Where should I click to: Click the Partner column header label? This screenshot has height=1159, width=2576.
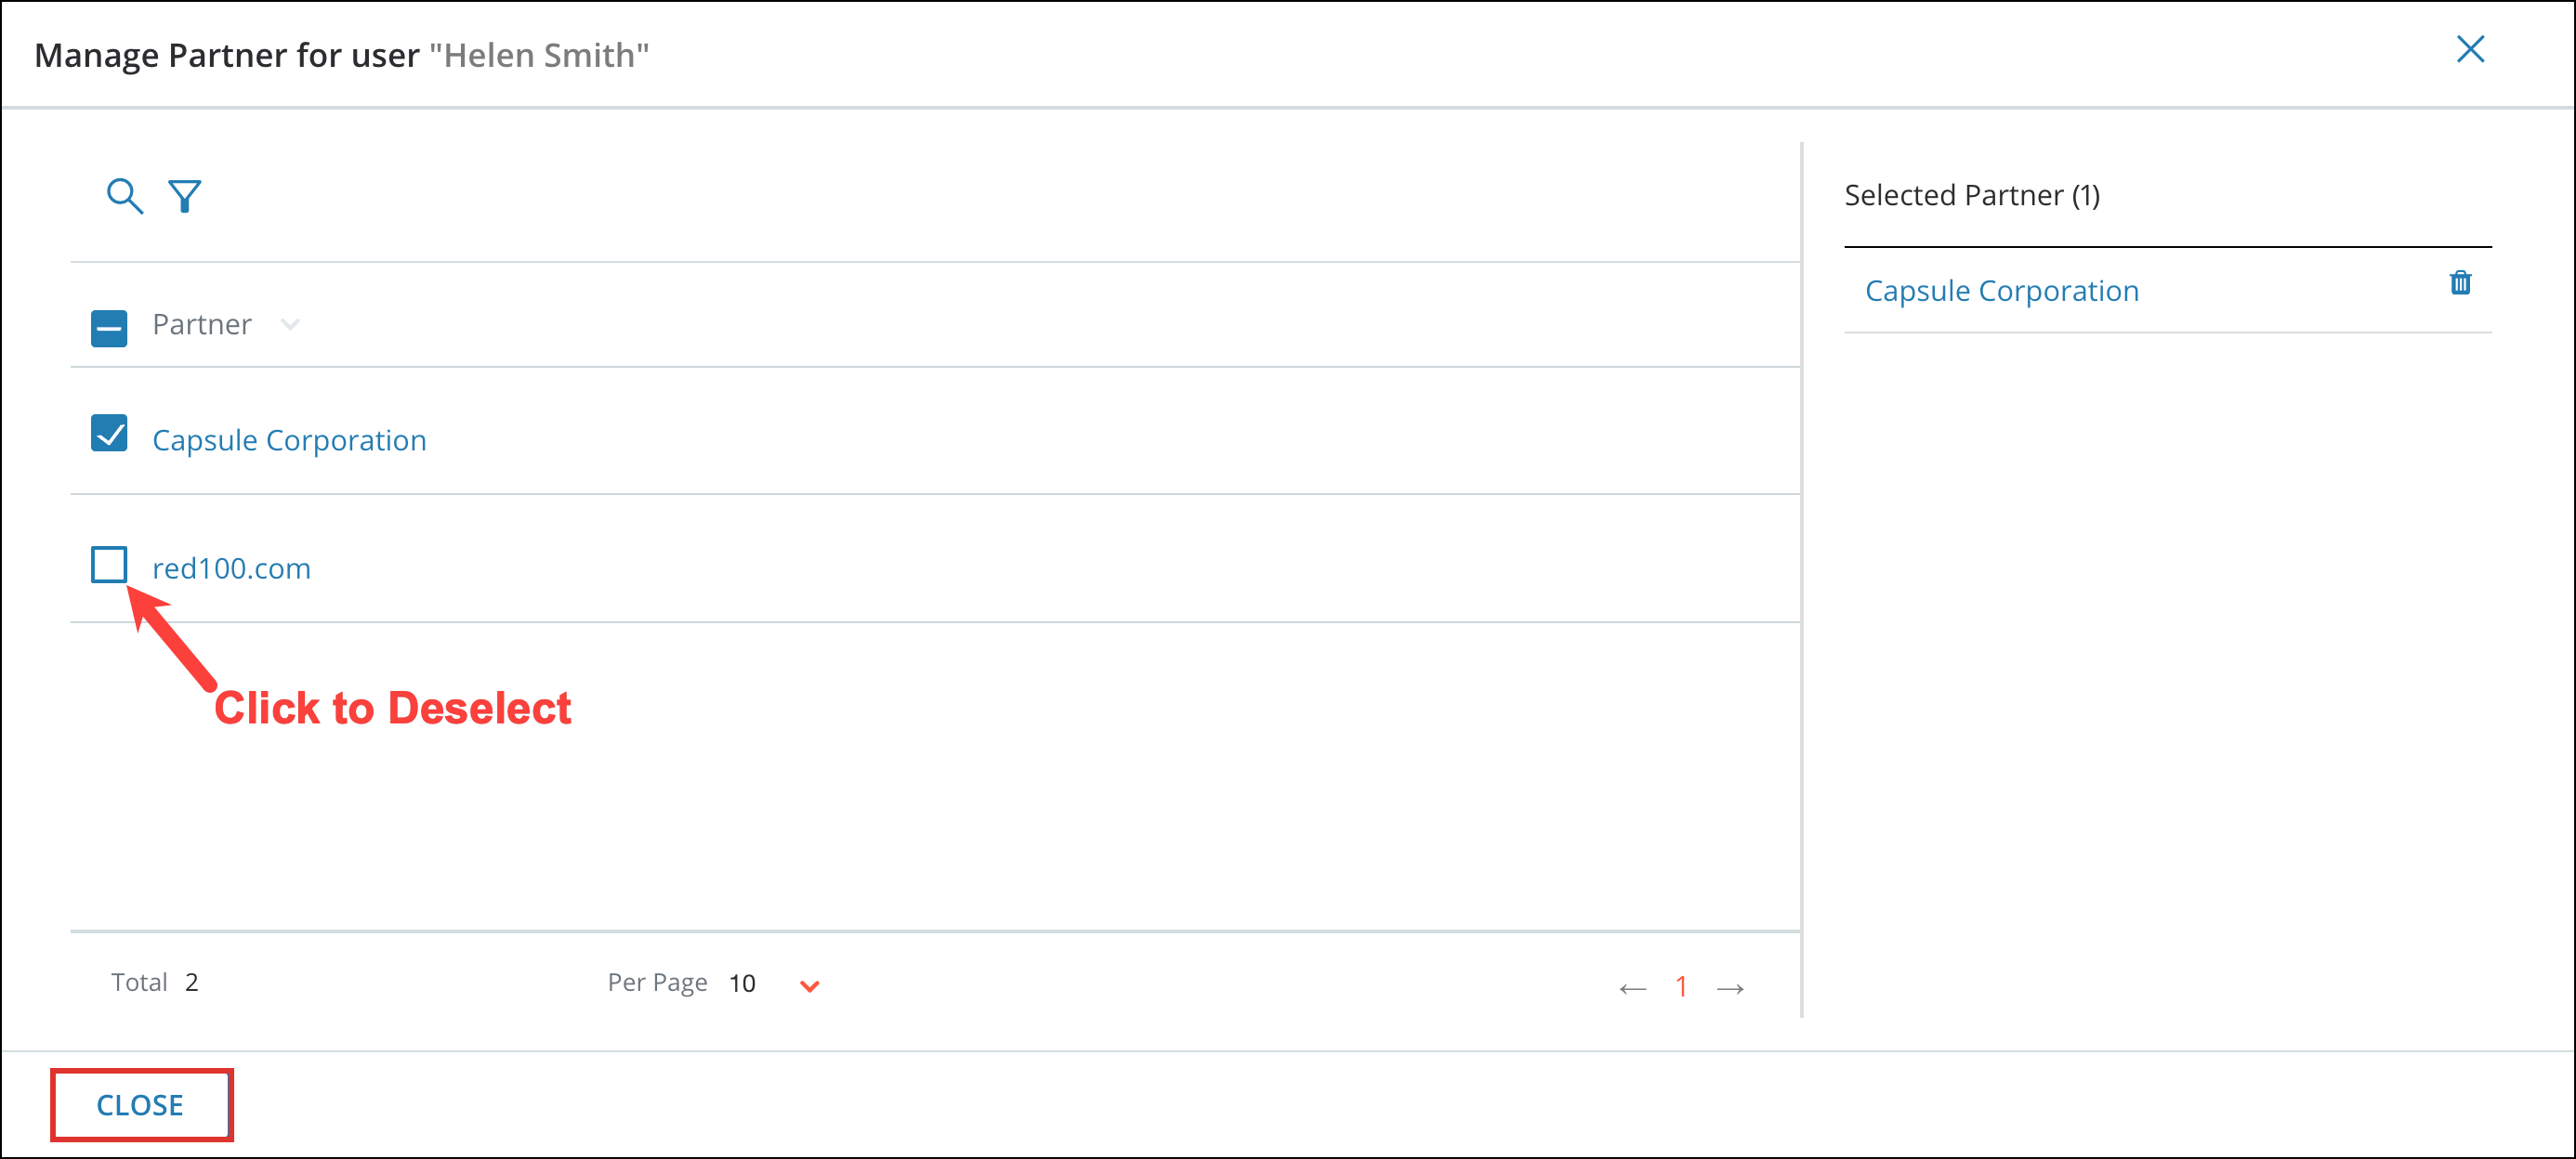(x=202, y=325)
